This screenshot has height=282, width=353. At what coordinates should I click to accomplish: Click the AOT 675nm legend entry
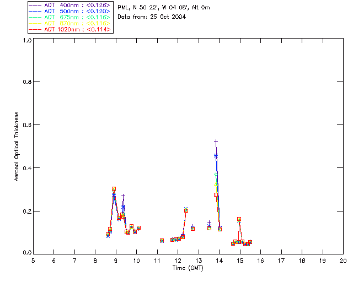click(x=70, y=17)
